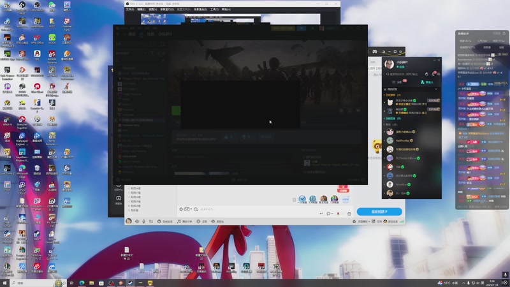Image resolution: width=510 pixels, height=287 pixels.
Task: Collapse the 我的好友 list with its chevron
Action: (436, 89)
